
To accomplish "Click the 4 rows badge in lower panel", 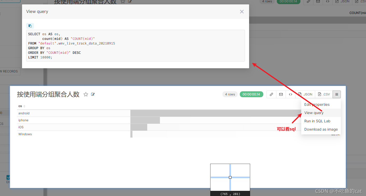I will click(230, 94).
